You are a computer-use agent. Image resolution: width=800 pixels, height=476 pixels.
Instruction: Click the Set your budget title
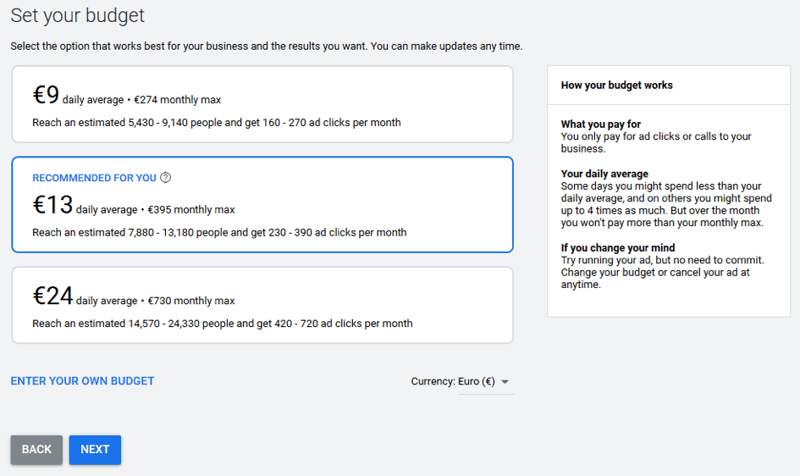click(x=78, y=15)
